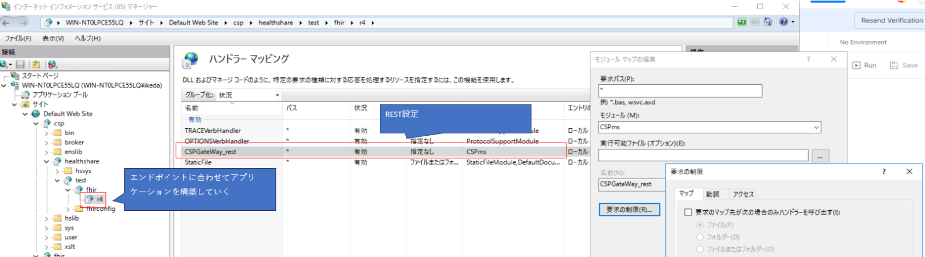Select the フォルダー(D) radio button

[x=700, y=237]
